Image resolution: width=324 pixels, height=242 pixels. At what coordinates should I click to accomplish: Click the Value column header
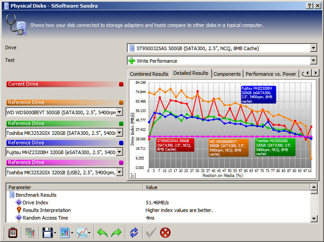coord(226,187)
